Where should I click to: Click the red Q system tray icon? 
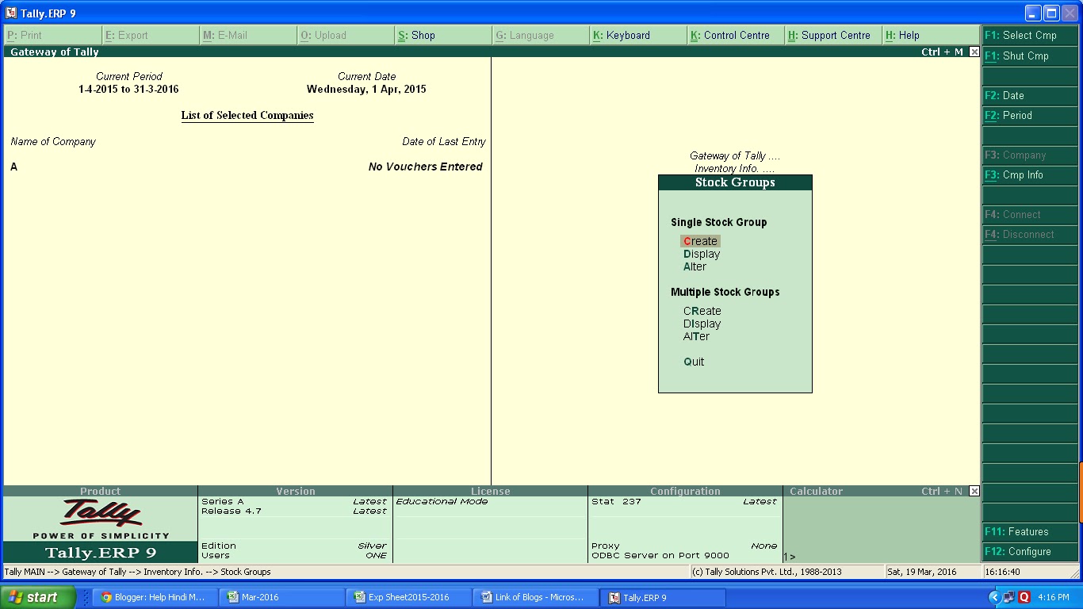[x=1024, y=597]
